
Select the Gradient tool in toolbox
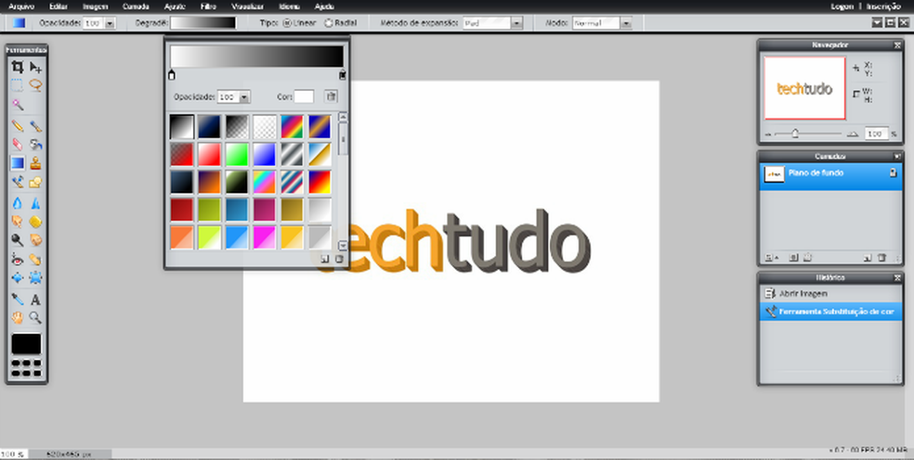[18, 163]
